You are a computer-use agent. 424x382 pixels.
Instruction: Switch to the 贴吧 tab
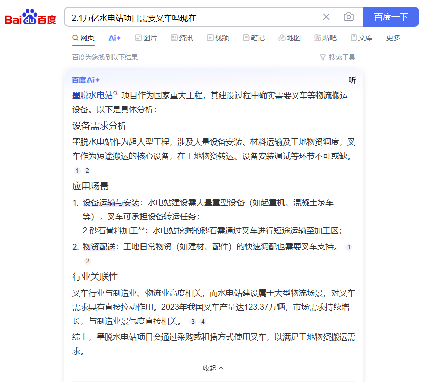pos(325,38)
